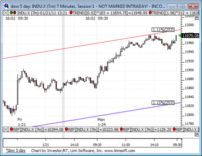Click the green dot beside INDU.X
Viewport: 202px width, 156px height.
coord(11,12)
